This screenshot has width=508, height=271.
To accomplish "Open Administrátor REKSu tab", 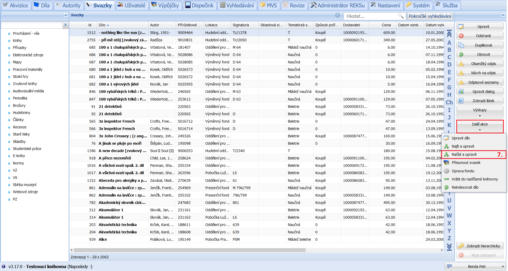I will (338, 5).
